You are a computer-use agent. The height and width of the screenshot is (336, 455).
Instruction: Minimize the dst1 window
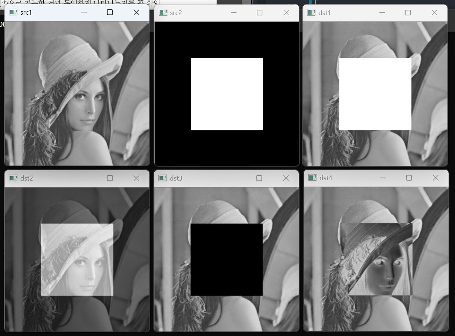pyautogui.click(x=382, y=13)
